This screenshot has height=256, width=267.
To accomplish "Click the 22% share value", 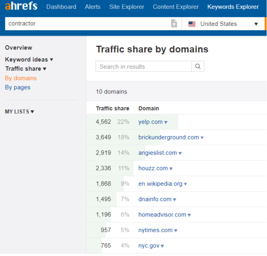I will click(123, 122).
